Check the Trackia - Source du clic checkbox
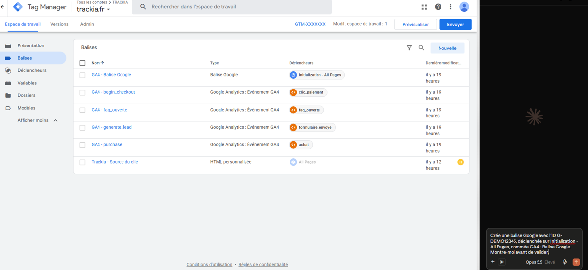 [x=82, y=162]
